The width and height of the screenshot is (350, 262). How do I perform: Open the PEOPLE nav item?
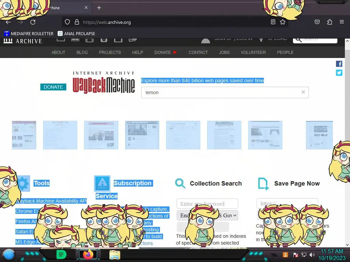click(285, 52)
